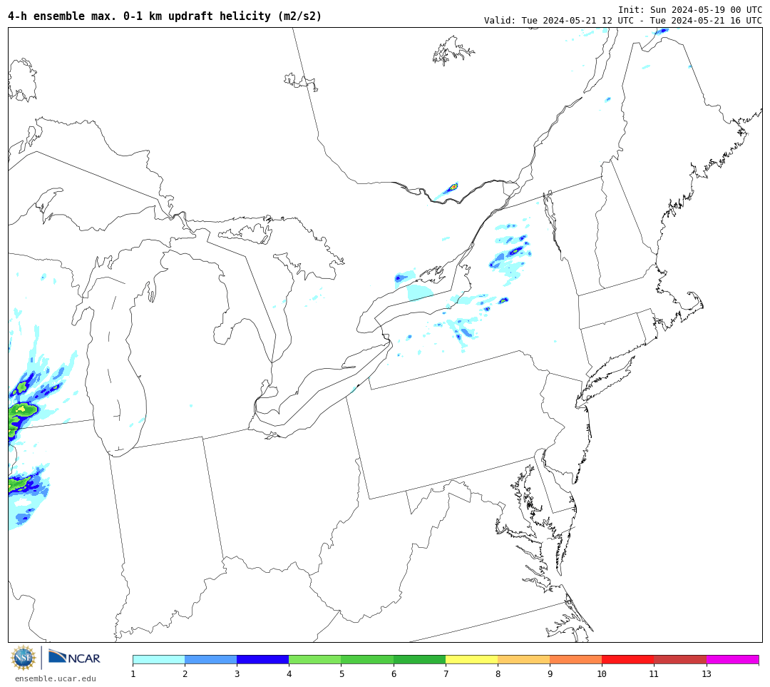Screen dimensions: 770x687
Task: Click the cyan patch over Lake Ontario
Action: tap(420, 292)
